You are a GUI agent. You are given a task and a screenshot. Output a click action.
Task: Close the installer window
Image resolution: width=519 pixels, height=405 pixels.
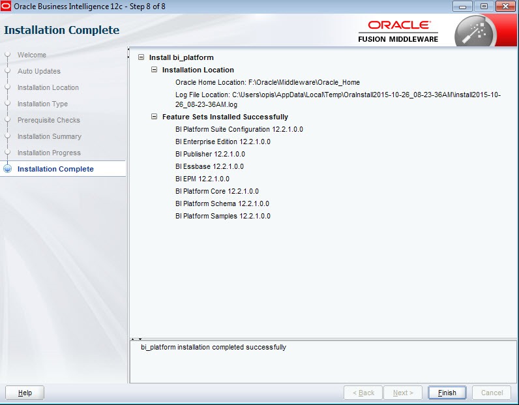[x=505, y=7]
